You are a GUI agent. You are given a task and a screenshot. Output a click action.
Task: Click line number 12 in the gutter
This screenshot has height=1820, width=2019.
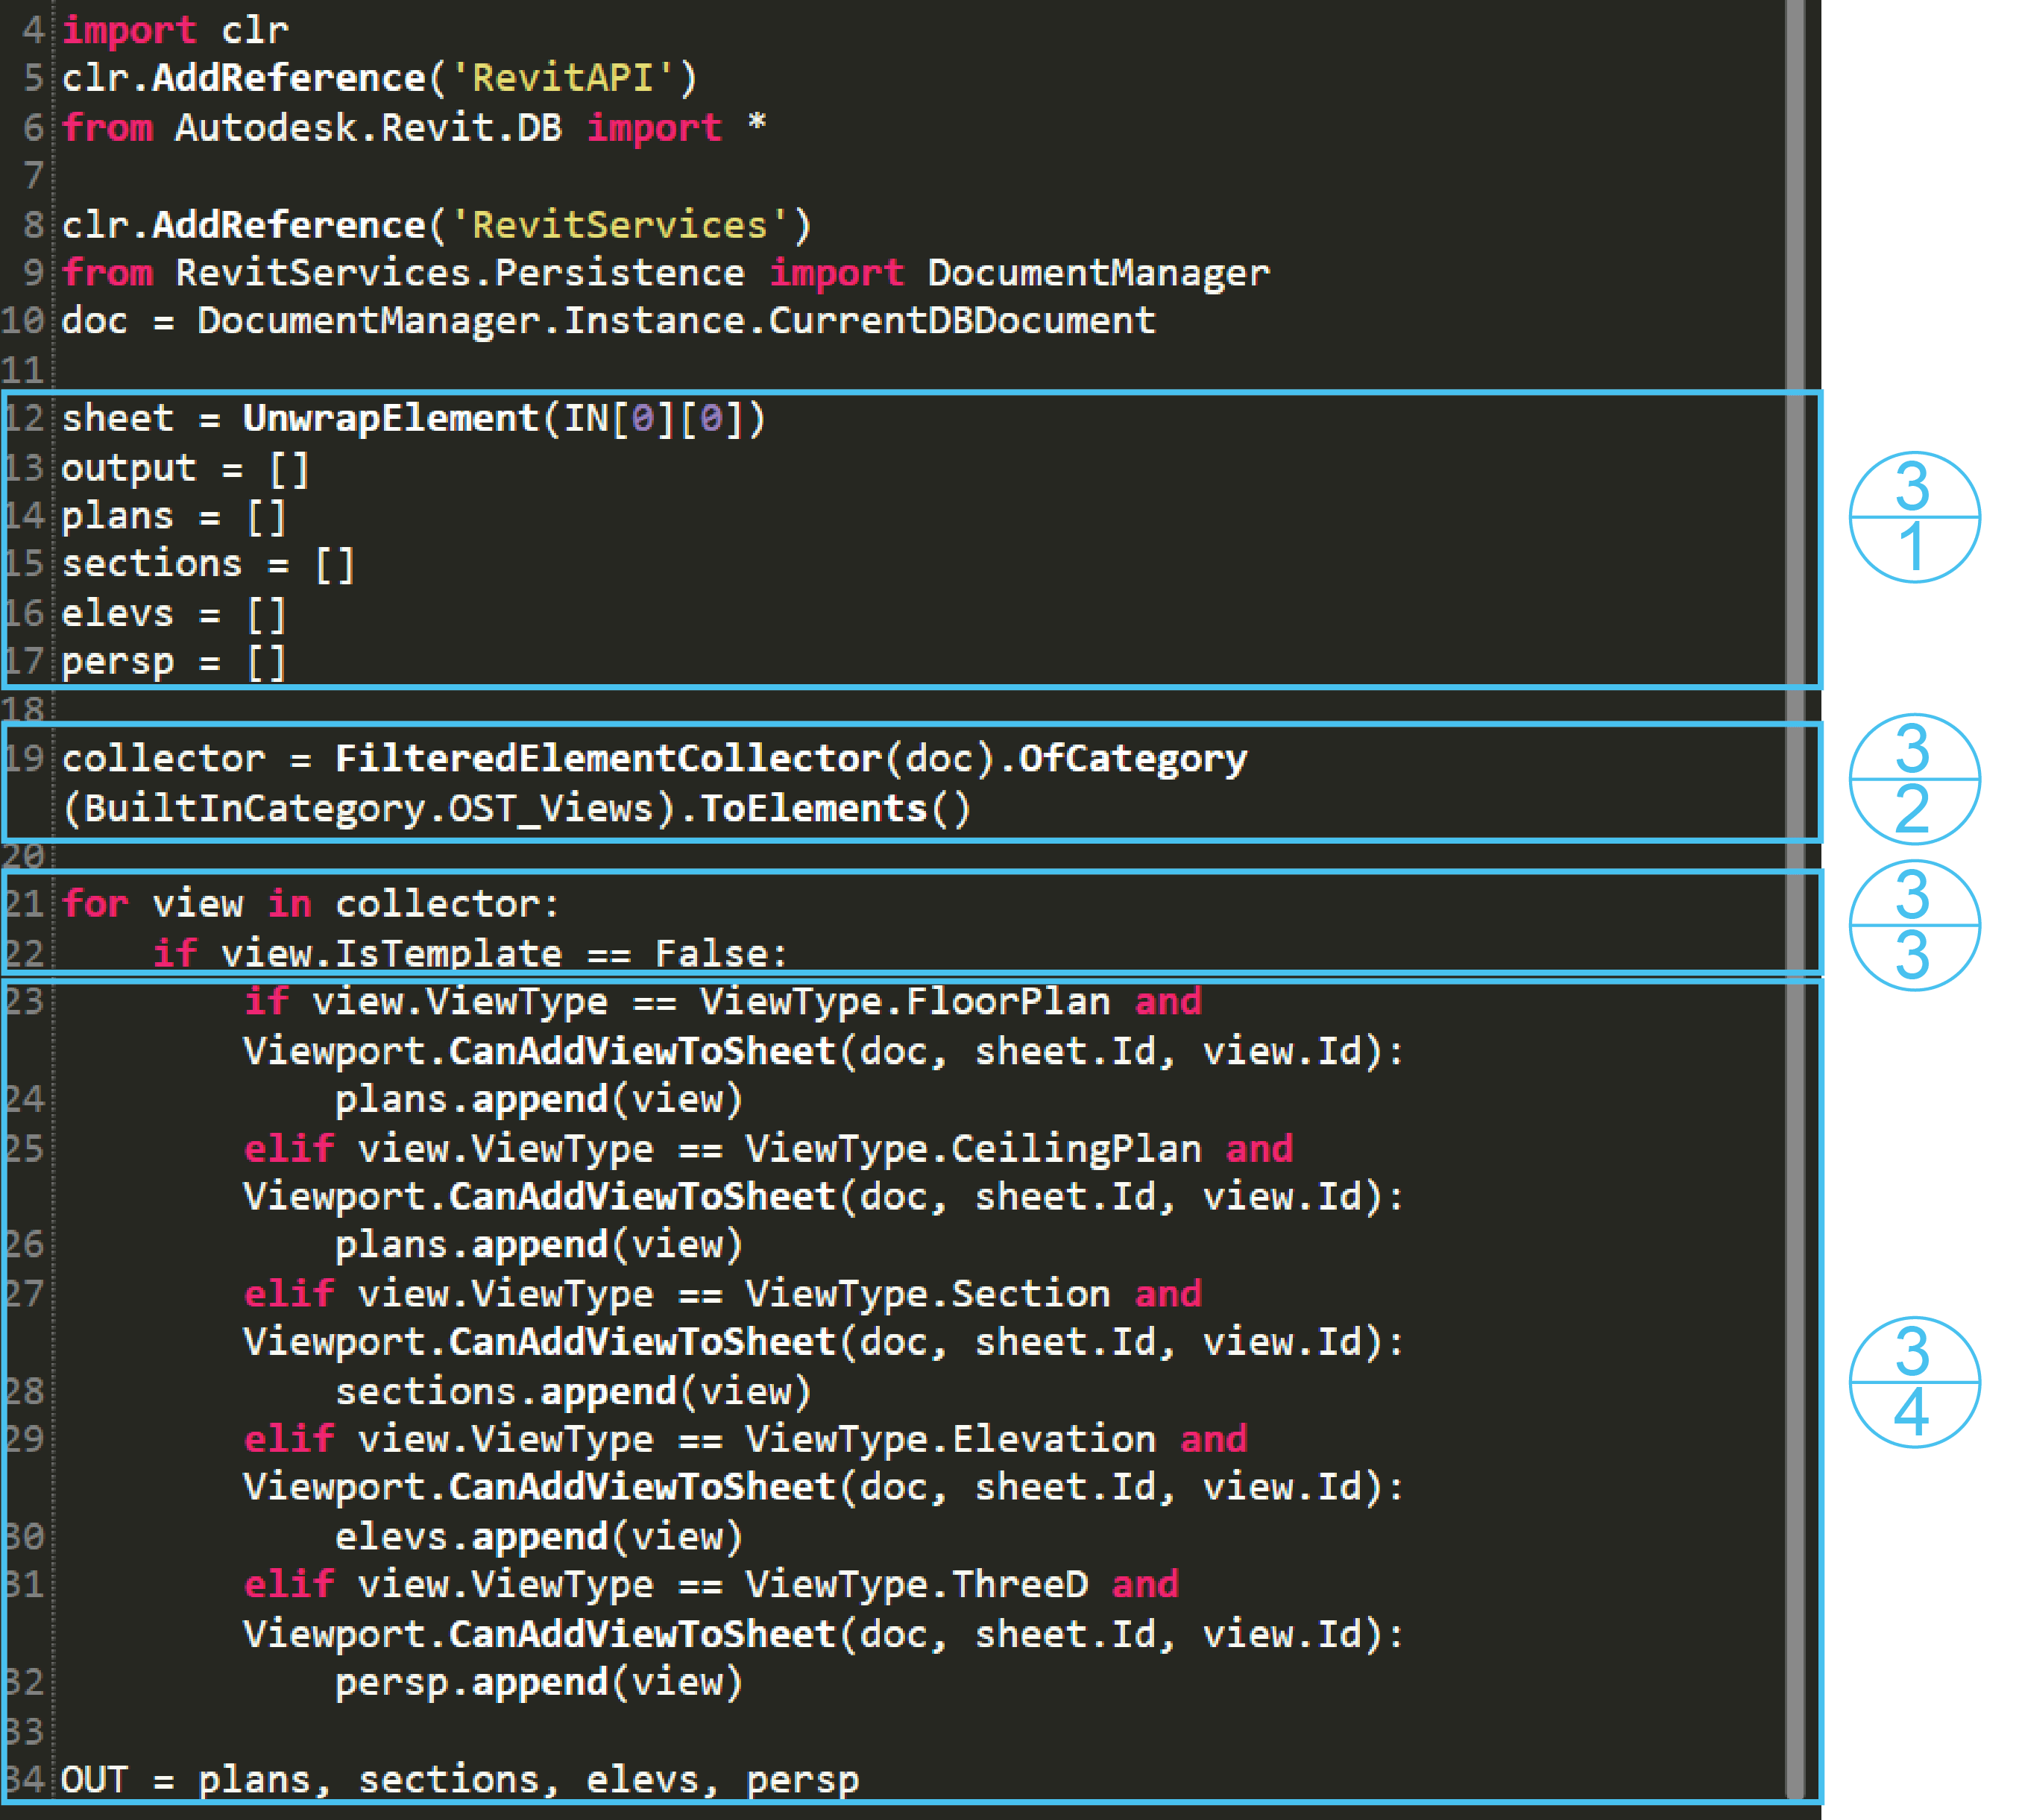point(24,418)
